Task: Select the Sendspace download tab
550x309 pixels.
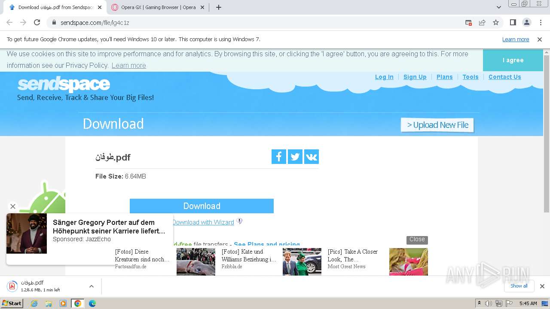Action: tap(56, 7)
